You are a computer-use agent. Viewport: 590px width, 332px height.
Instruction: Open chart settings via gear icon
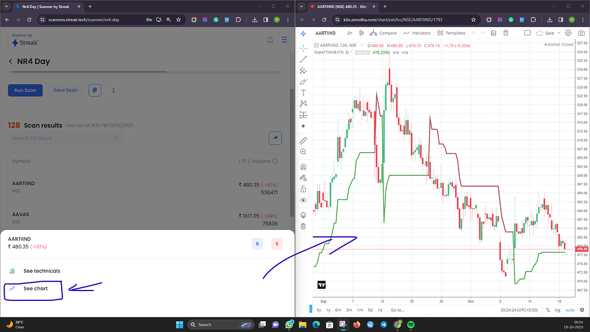[x=568, y=33]
